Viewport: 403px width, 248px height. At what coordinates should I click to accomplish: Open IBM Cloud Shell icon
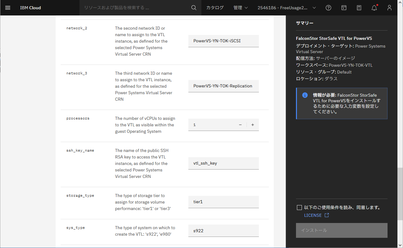click(x=344, y=8)
